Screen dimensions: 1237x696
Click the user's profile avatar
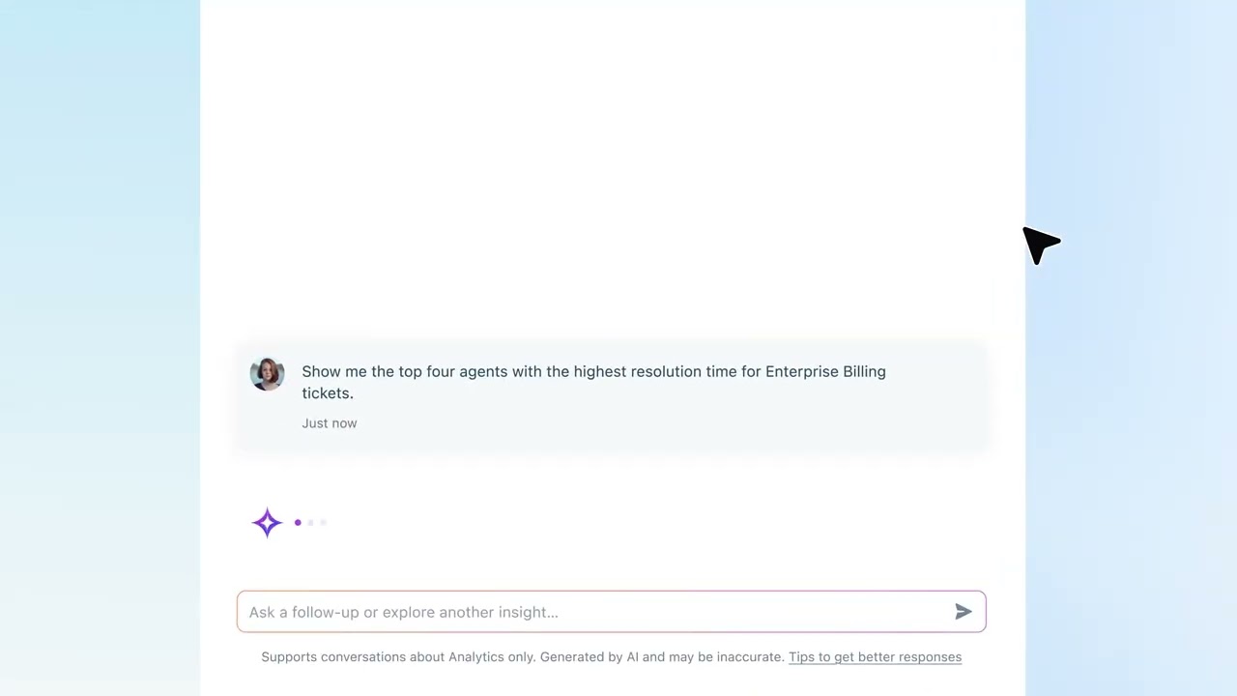tap(267, 374)
